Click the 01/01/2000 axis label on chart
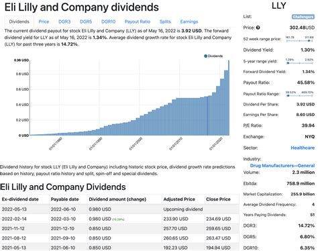 [136, 144]
